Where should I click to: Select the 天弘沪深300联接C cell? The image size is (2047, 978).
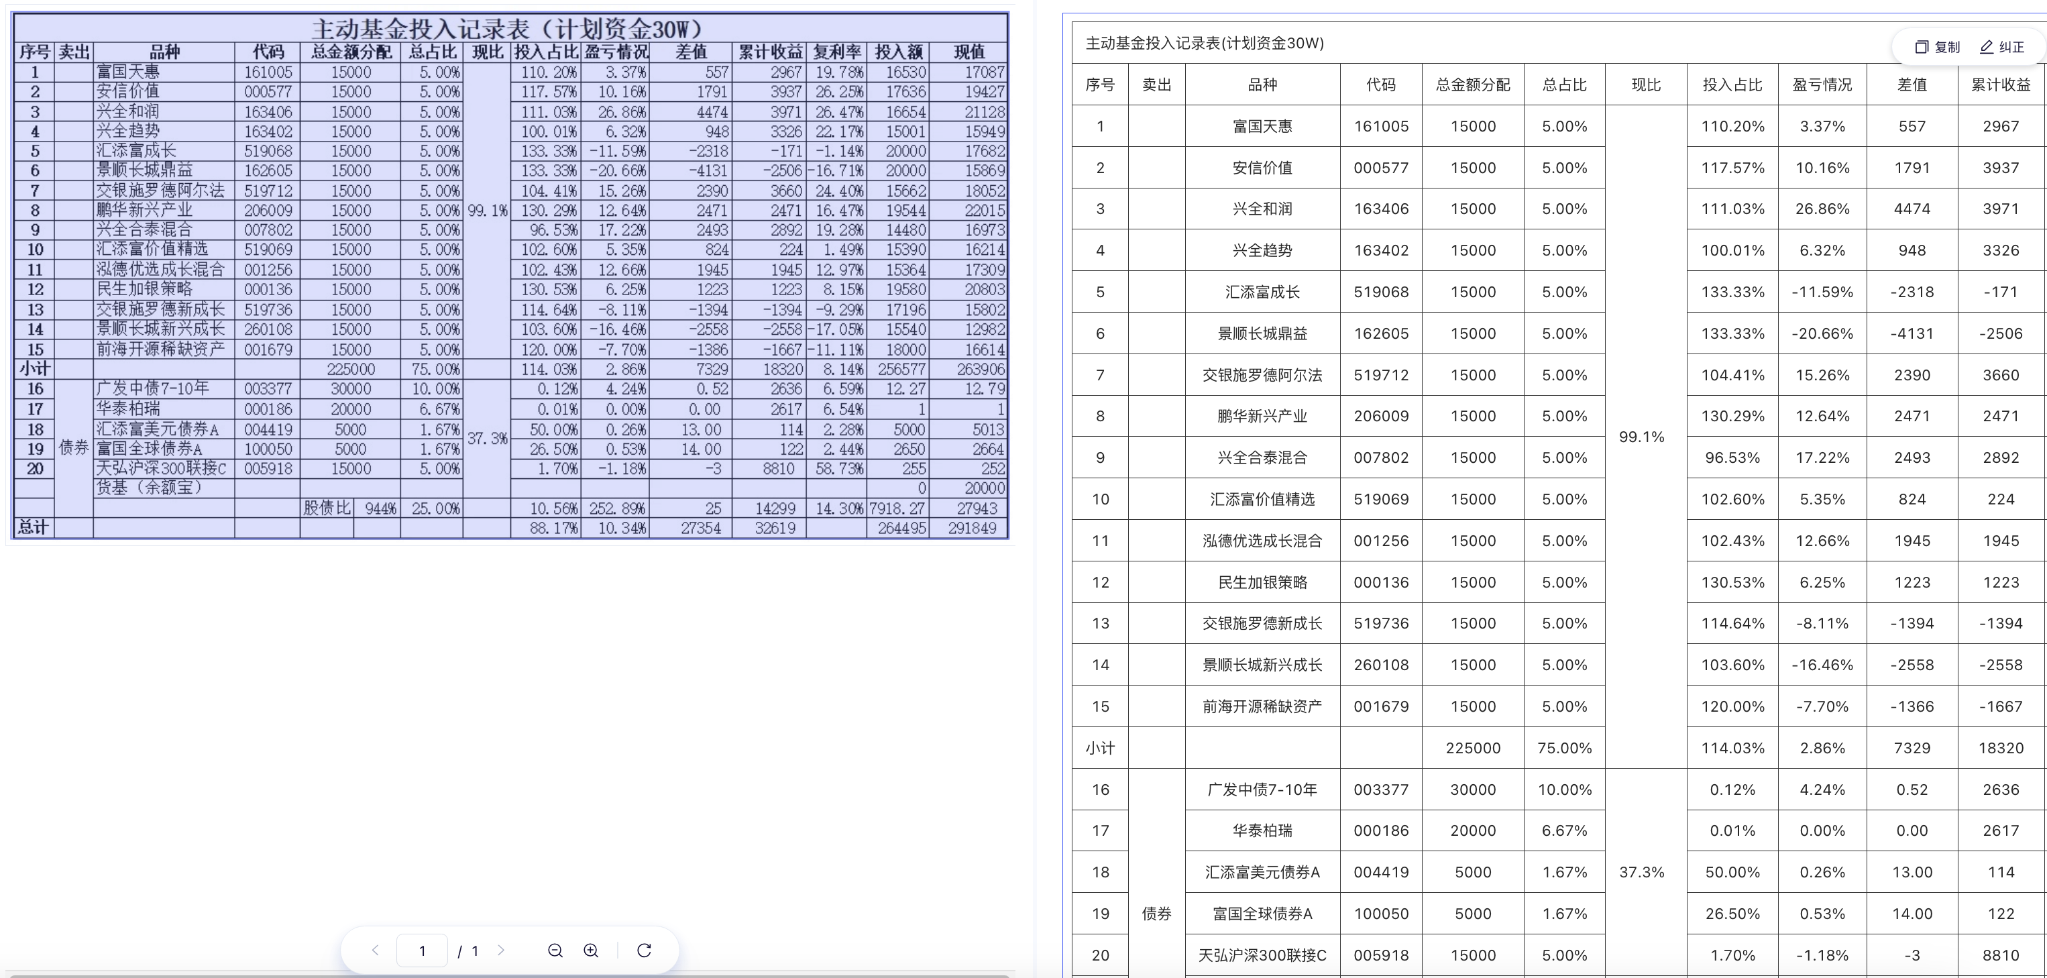pos(1262,955)
